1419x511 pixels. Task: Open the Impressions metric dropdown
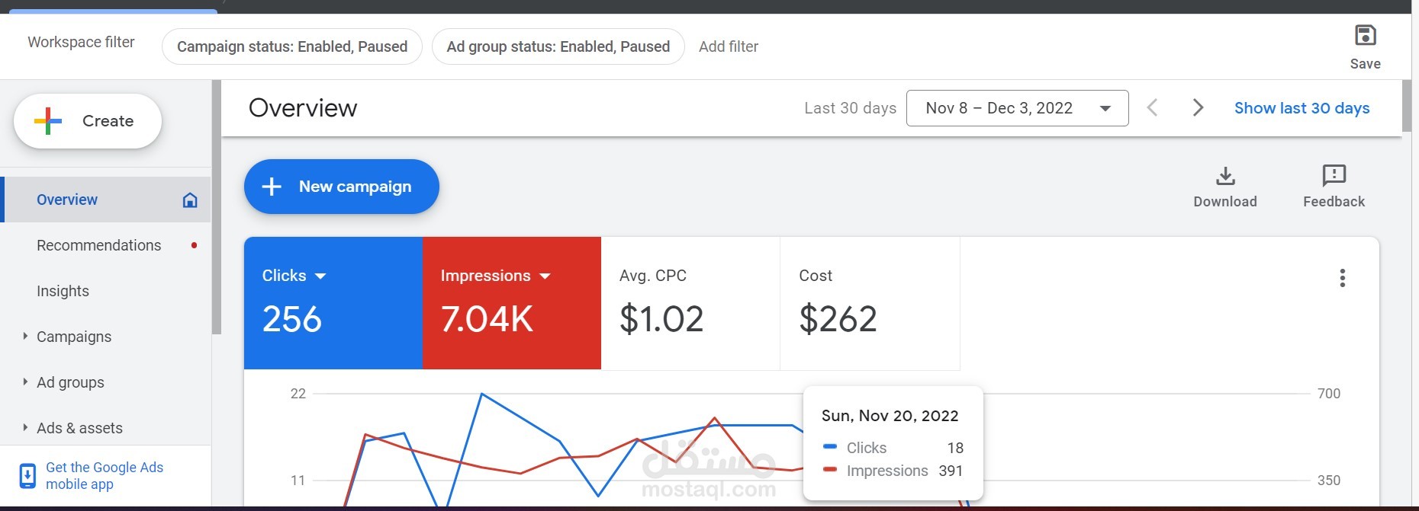click(545, 276)
